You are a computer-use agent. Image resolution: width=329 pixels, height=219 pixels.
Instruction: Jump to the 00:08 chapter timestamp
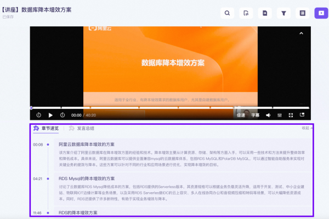(x=38, y=145)
